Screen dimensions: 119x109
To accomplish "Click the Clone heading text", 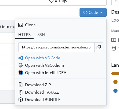I will click(x=30, y=25).
